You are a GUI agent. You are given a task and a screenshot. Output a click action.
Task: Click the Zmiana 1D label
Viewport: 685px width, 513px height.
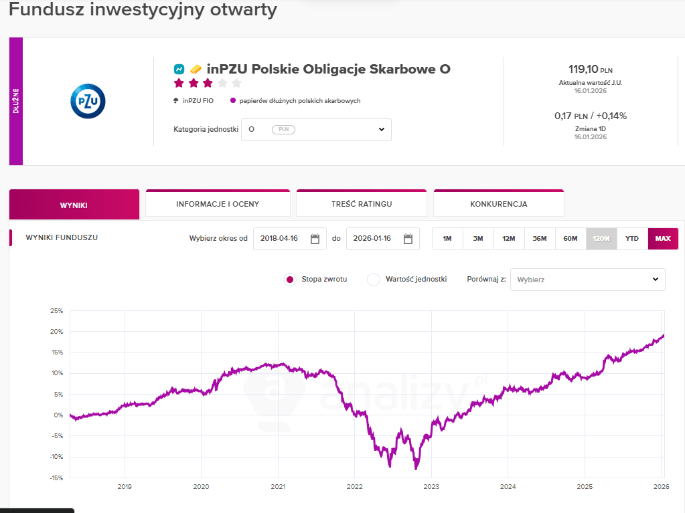pyautogui.click(x=591, y=128)
